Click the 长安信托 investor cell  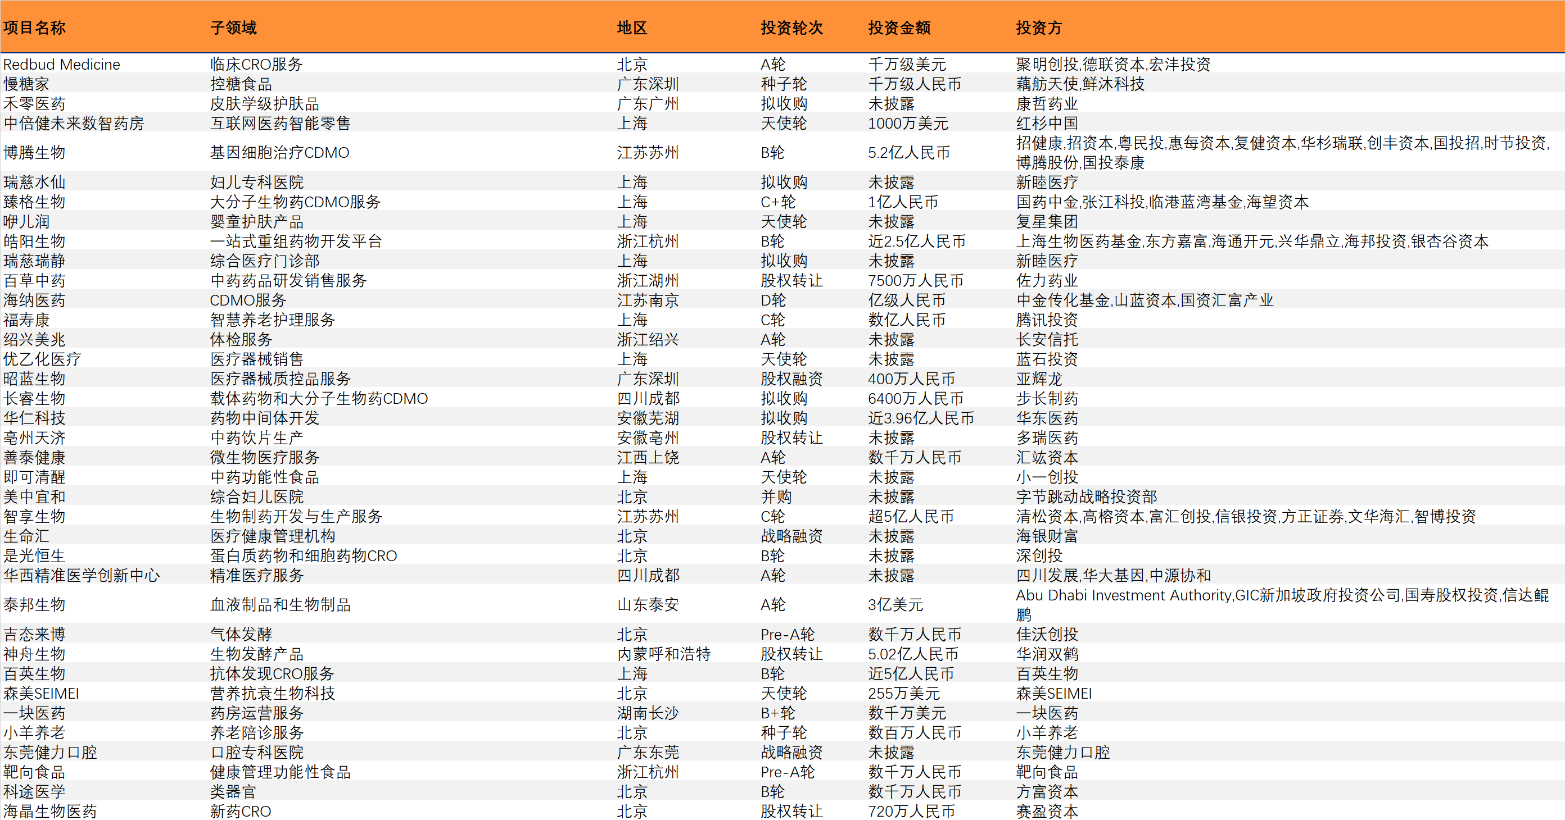[1047, 340]
